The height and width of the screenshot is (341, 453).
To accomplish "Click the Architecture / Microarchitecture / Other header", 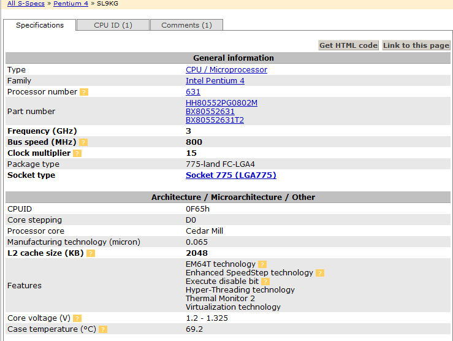I will click(x=228, y=197).
